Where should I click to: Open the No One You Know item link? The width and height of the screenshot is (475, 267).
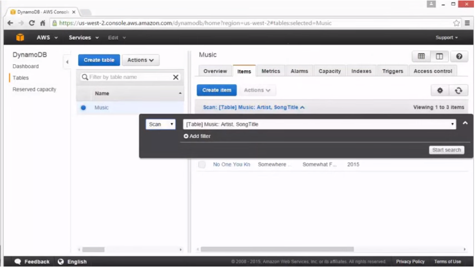pyautogui.click(x=232, y=164)
